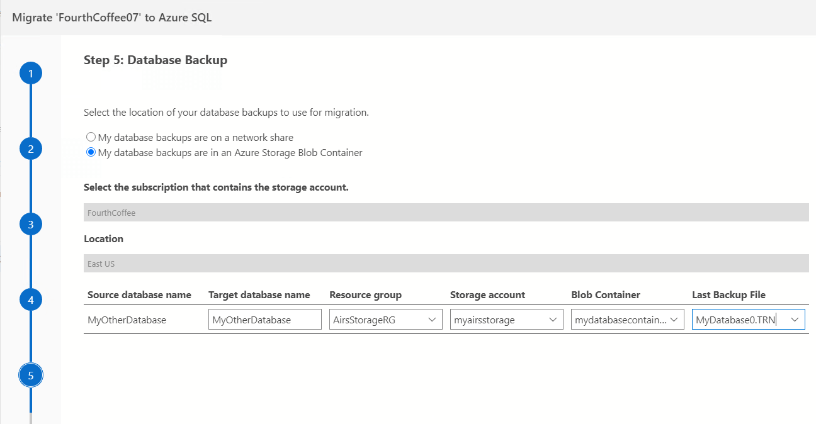Image resolution: width=816 pixels, height=424 pixels.
Task: Click the East US location field
Action: [446, 264]
